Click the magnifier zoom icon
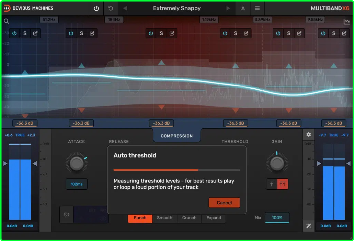Viewport: 354px width, 241px height. click(x=6, y=21)
